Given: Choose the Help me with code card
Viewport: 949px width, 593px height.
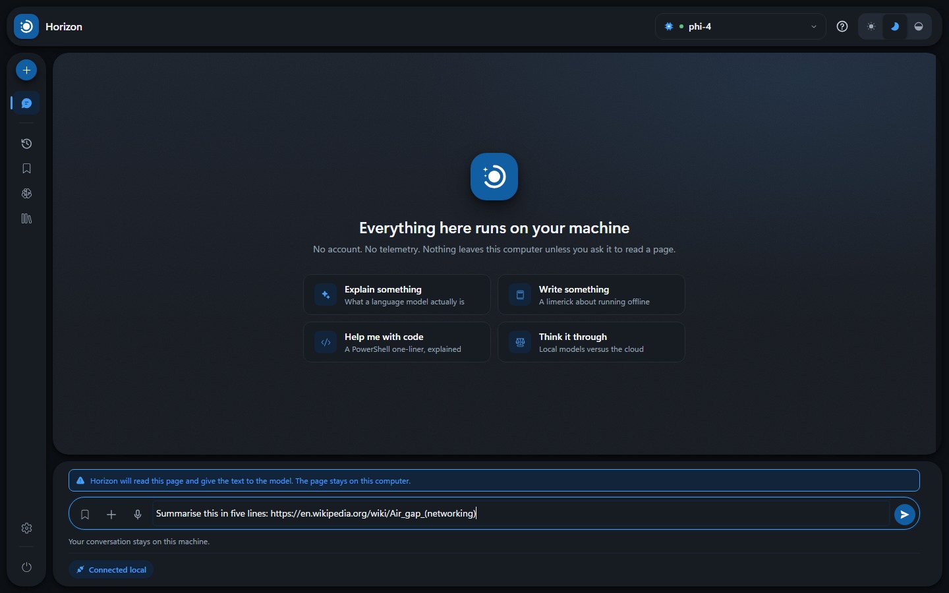Looking at the screenshot, I should point(397,342).
